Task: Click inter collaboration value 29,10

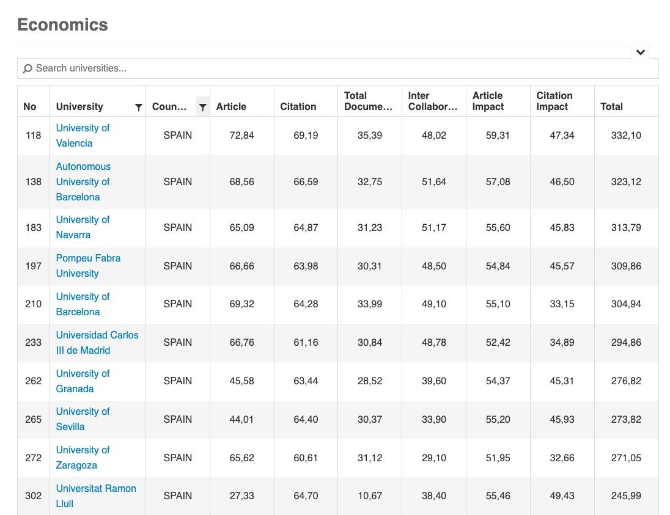Action: (x=434, y=458)
